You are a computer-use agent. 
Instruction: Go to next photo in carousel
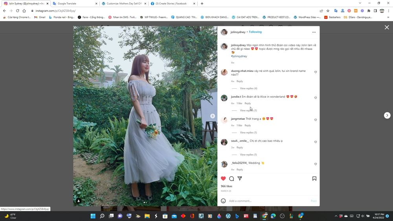click(213, 116)
